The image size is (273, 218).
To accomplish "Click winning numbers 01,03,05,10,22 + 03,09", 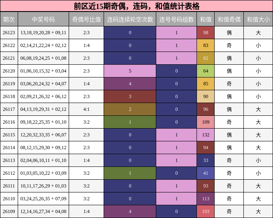I will [x=43, y=173].
